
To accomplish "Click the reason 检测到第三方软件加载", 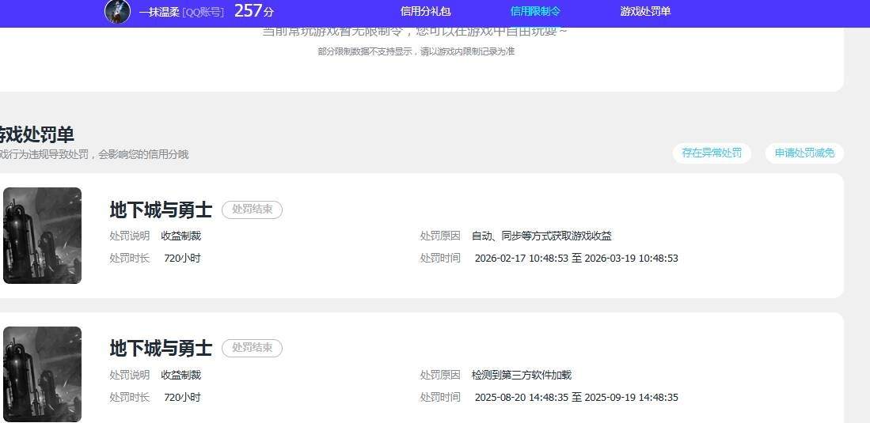I will tap(522, 376).
